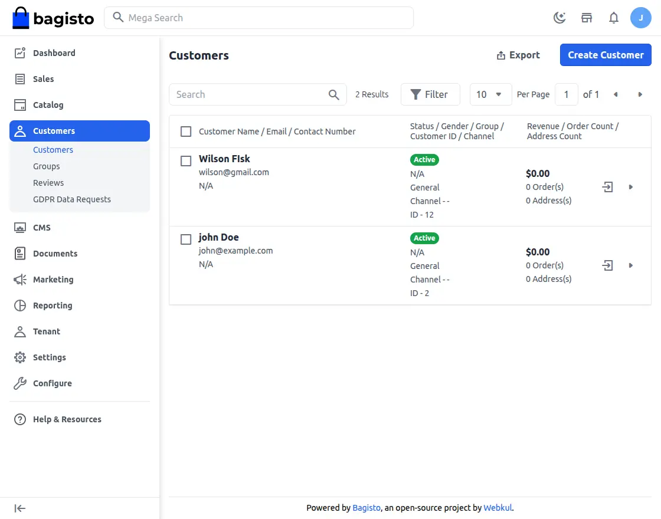The width and height of the screenshot is (661, 519).
Task: Open the Customers submenu link
Action: pos(53,150)
